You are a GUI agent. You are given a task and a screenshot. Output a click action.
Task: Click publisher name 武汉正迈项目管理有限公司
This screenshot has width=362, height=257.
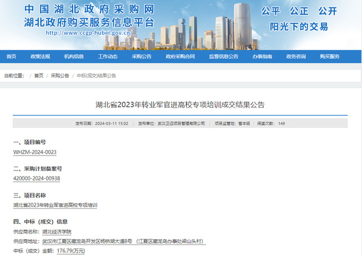click(x=181, y=123)
